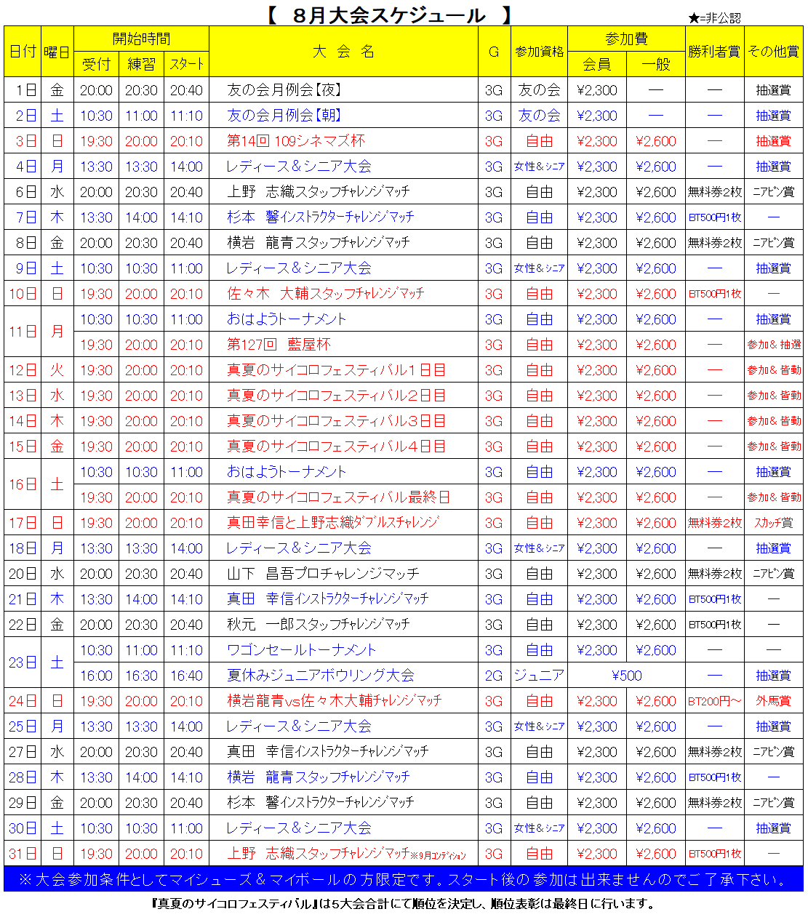The height and width of the screenshot is (917, 808).
Task: Click 真夏のサイコロフェスティバル4日目
Action: point(336,447)
